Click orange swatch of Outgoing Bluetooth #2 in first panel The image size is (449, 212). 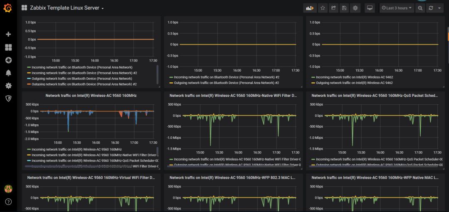tap(29, 84)
